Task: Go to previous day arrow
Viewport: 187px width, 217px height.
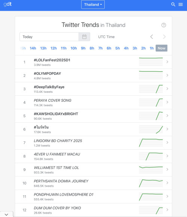Action: pos(151,37)
